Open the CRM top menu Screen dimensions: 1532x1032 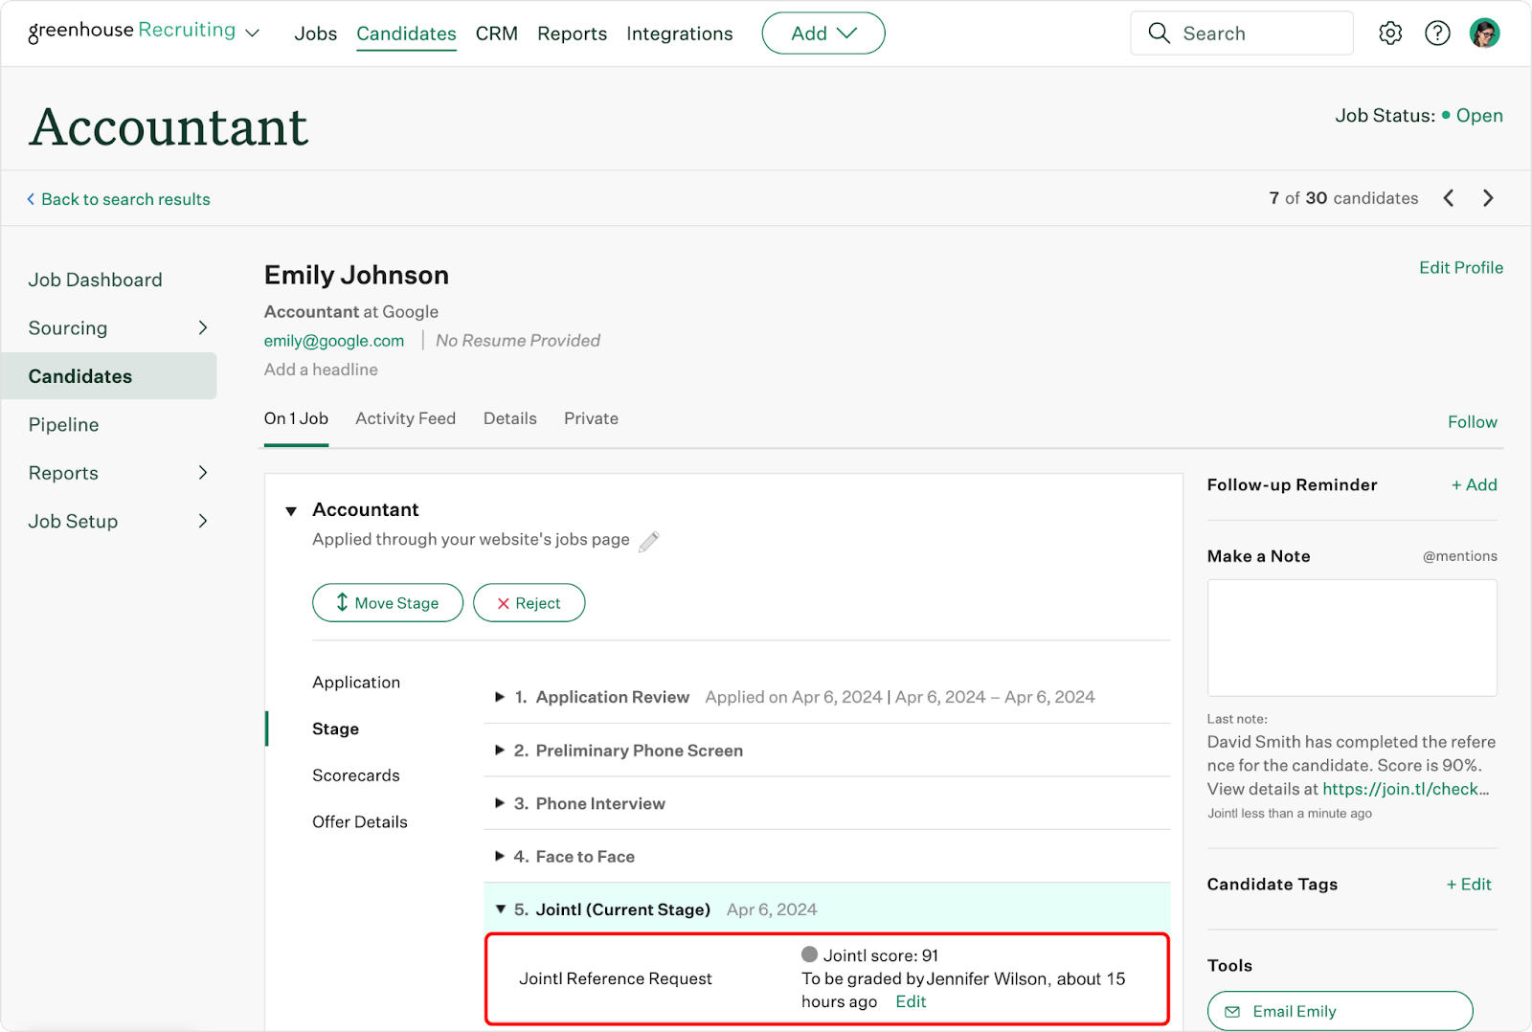[497, 34]
